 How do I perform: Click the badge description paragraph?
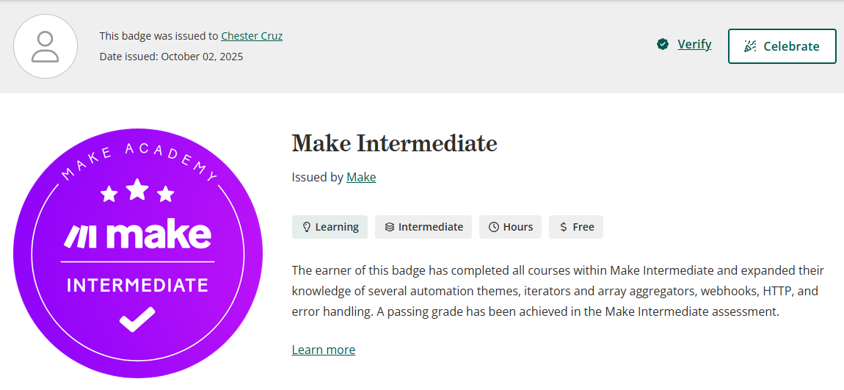pos(559,290)
